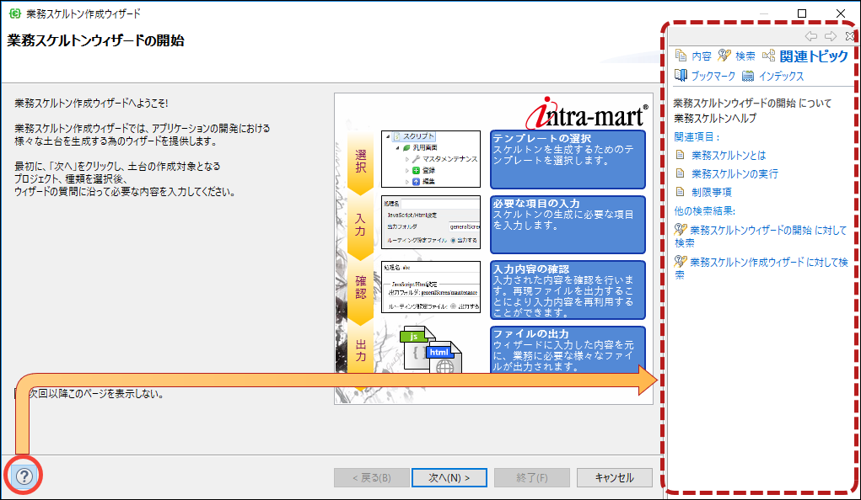This screenshot has width=861, height=500.
Task: Go back in help panel history
Action: (810, 36)
